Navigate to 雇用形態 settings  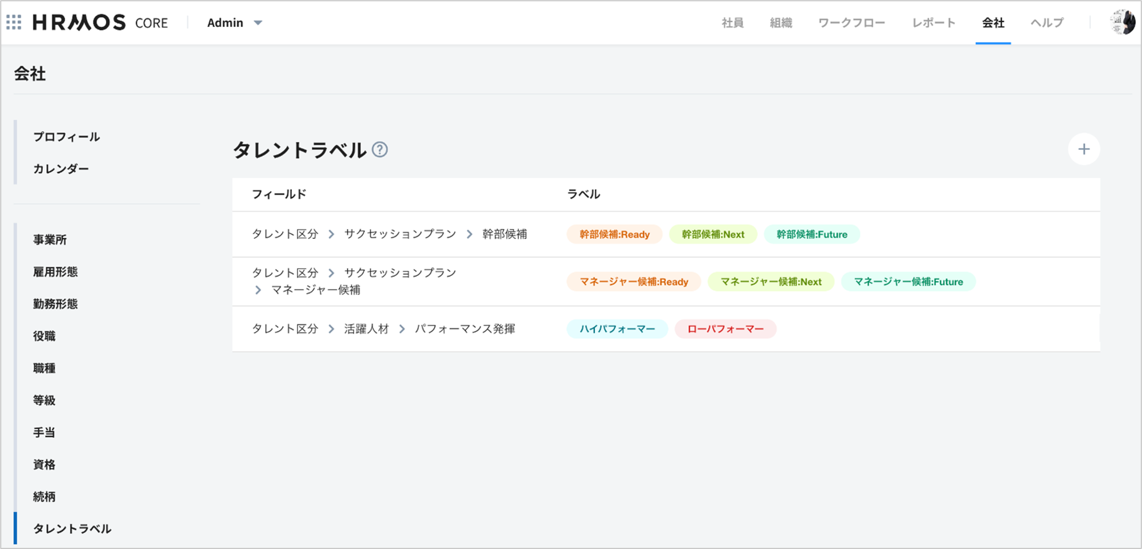click(x=55, y=272)
